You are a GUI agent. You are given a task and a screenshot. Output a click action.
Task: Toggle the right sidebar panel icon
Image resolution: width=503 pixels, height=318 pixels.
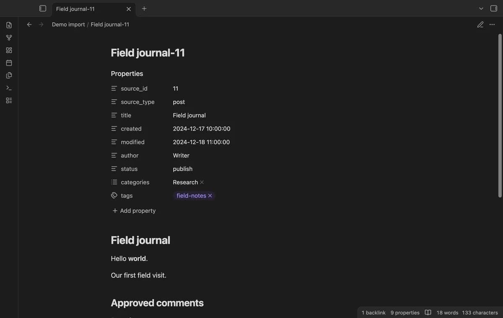click(x=494, y=8)
